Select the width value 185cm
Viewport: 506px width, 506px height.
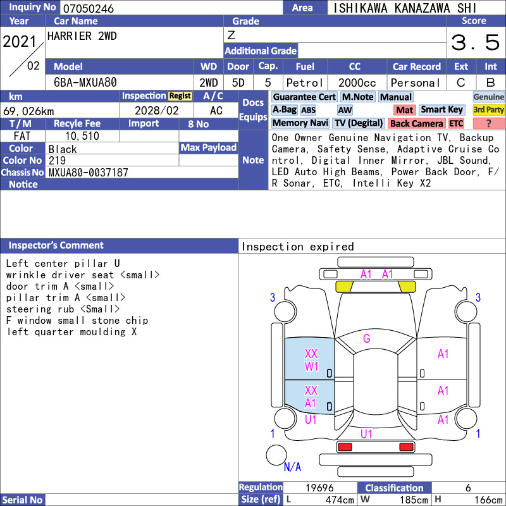tap(414, 500)
